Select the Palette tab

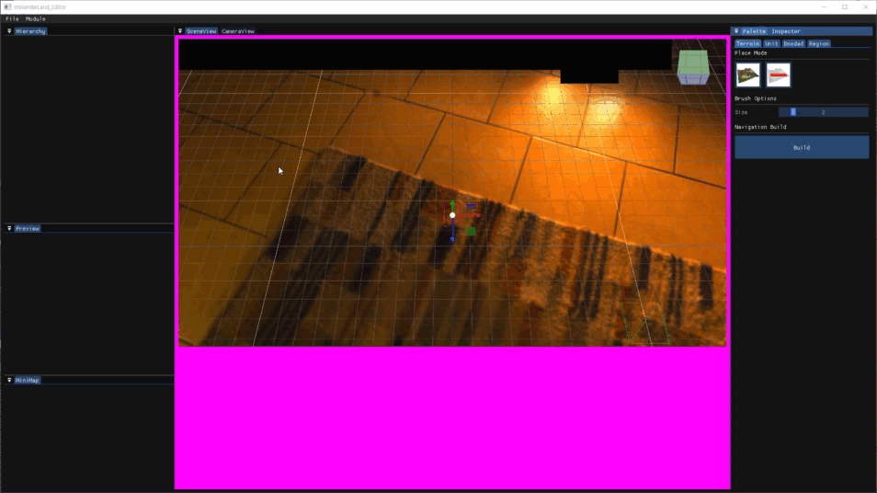tap(754, 31)
